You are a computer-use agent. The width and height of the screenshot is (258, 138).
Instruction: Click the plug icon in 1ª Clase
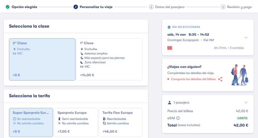pyautogui.click(x=82, y=49)
